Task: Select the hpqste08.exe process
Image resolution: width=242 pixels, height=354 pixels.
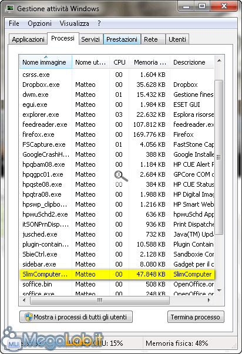Action: tap(117, 184)
